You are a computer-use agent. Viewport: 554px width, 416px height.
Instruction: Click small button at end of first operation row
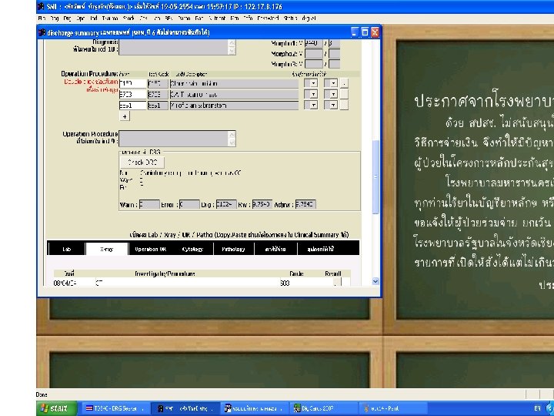click(x=344, y=83)
